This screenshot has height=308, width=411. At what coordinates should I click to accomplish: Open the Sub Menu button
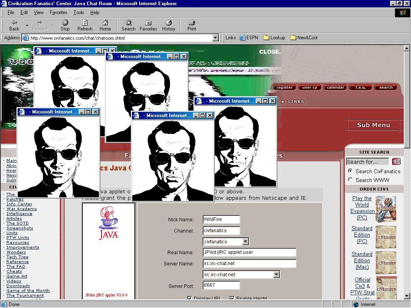coord(374,125)
